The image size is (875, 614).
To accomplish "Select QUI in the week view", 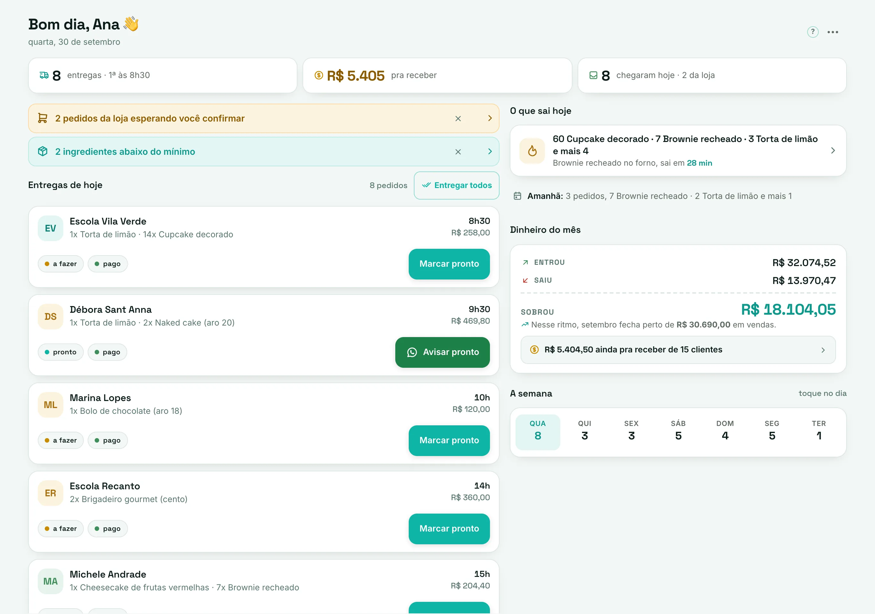I will pos(585,432).
